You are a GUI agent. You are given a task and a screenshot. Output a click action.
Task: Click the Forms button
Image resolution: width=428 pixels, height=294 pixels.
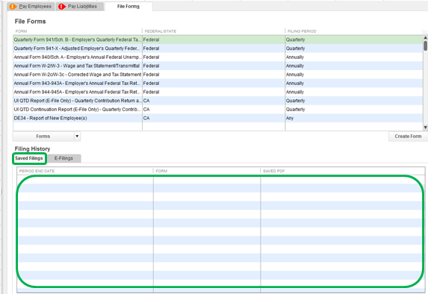point(43,137)
